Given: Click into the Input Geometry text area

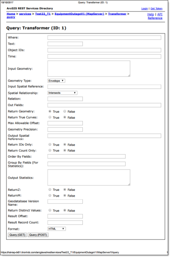Looking at the screenshot, I should [x=89, y=69].
